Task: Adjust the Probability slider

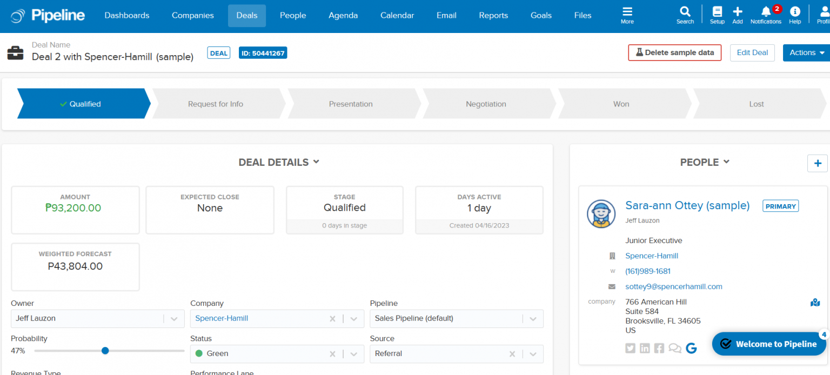Action: click(x=105, y=351)
